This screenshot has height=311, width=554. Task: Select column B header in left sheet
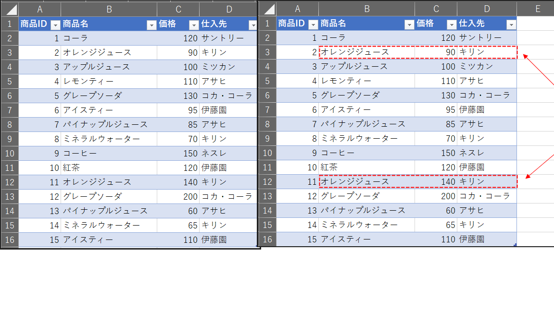[x=109, y=10]
